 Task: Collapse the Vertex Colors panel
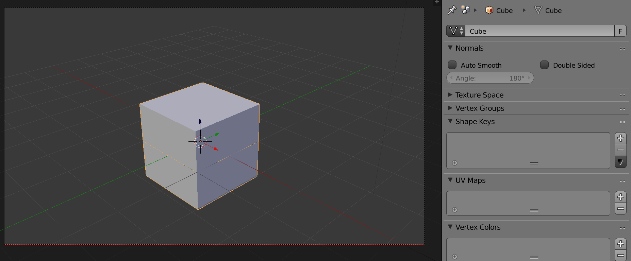point(450,227)
